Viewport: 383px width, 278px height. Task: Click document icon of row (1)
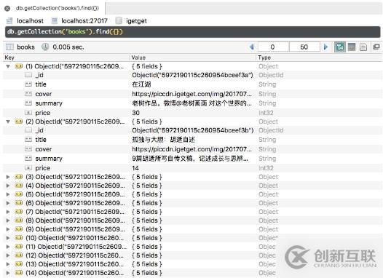coord(19,66)
